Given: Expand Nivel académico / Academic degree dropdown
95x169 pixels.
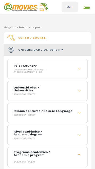Looking at the screenshot, I should coord(48,135).
